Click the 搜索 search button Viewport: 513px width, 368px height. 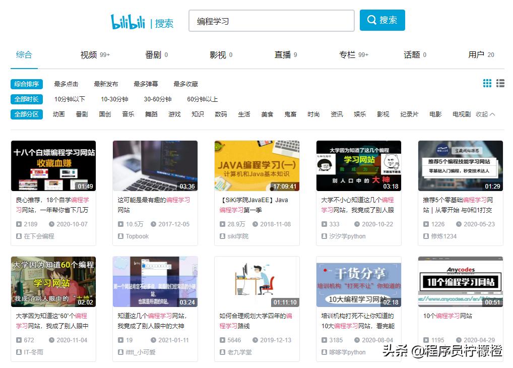tap(382, 20)
